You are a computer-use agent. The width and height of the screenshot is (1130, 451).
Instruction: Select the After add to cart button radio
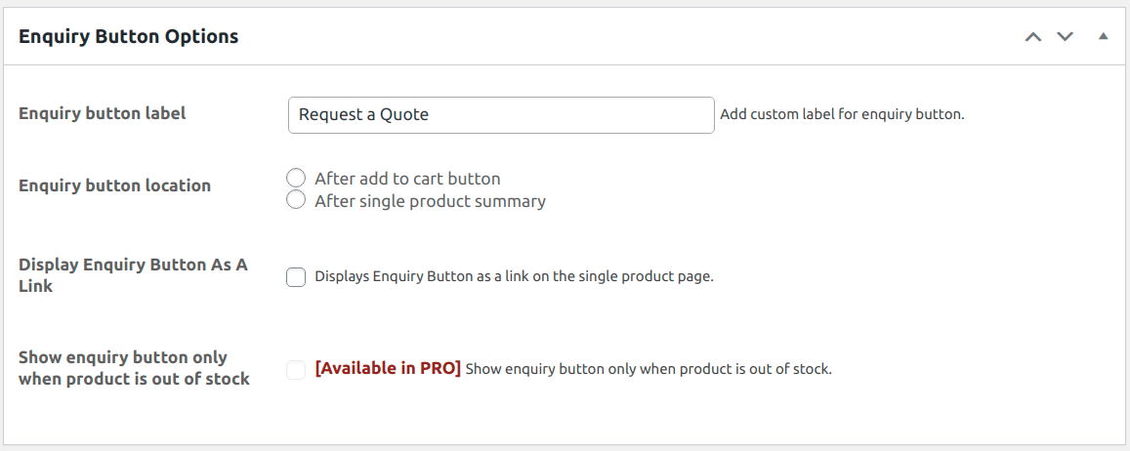pyautogui.click(x=296, y=179)
